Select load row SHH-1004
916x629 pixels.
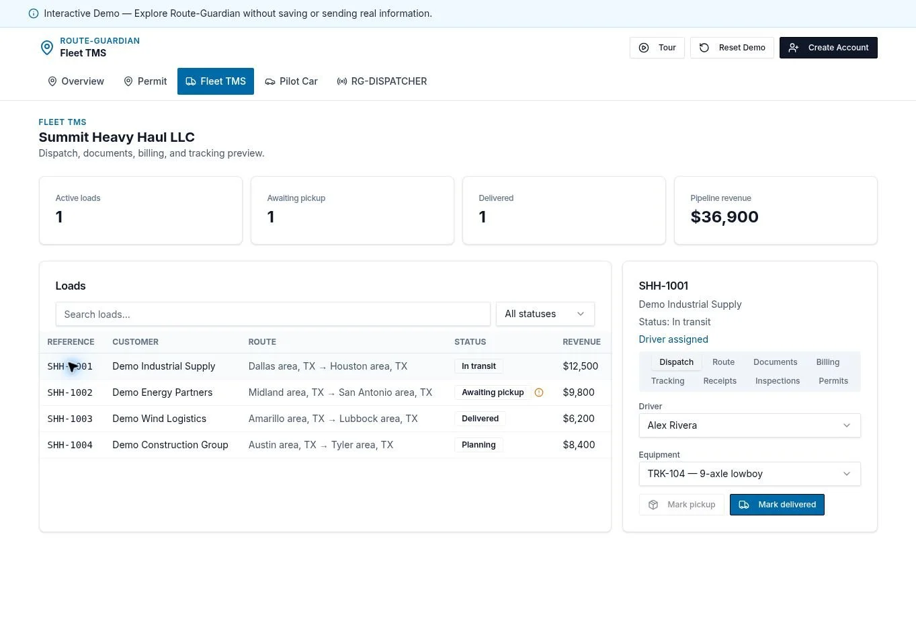(325, 445)
